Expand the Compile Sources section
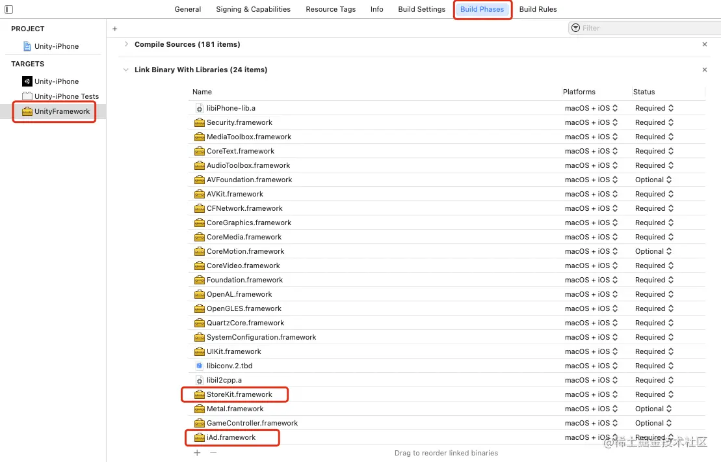This screenshot has width=721, height=462. click(126, 44)
